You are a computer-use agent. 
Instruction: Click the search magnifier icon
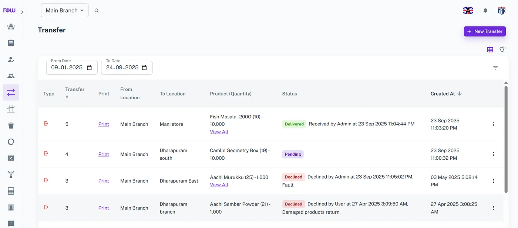(x=97, y=11)
